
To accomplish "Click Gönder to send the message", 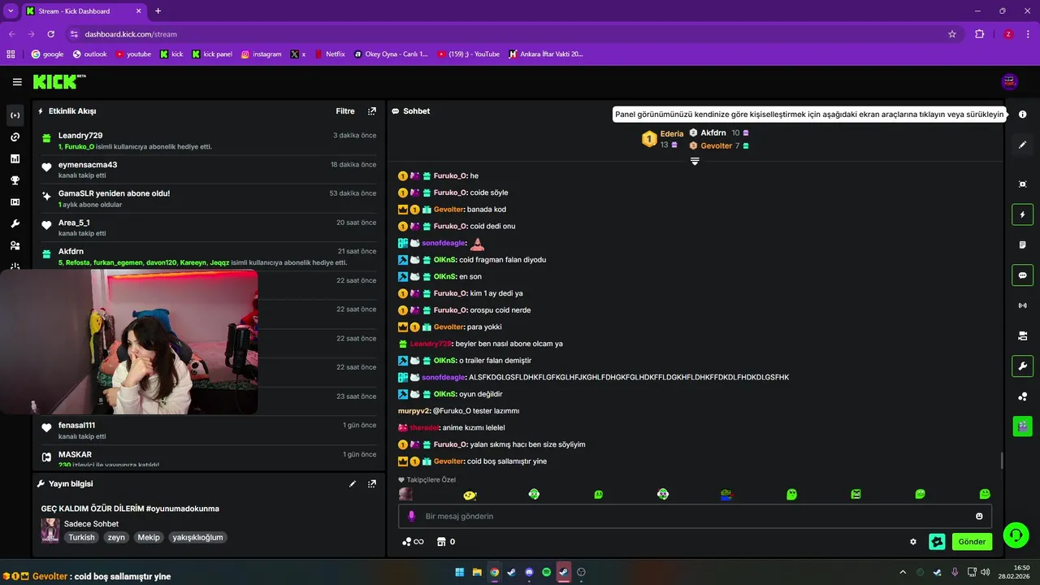I will click(972, 542).
